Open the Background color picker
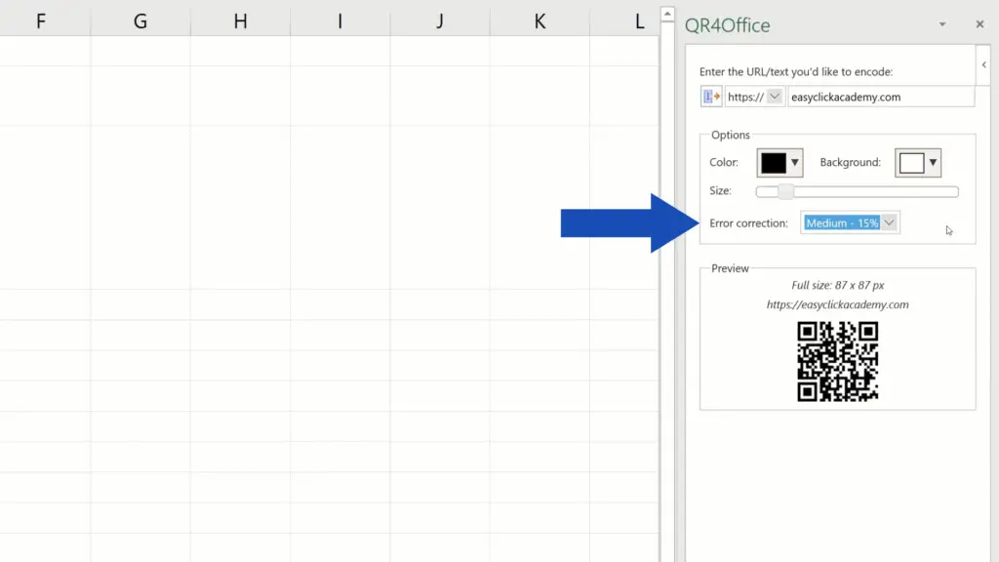This screenshot has height=562, width=999. [917, 163]
